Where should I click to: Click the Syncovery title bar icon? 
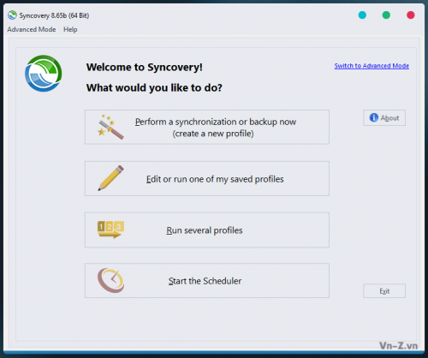(x=12, y=15)
